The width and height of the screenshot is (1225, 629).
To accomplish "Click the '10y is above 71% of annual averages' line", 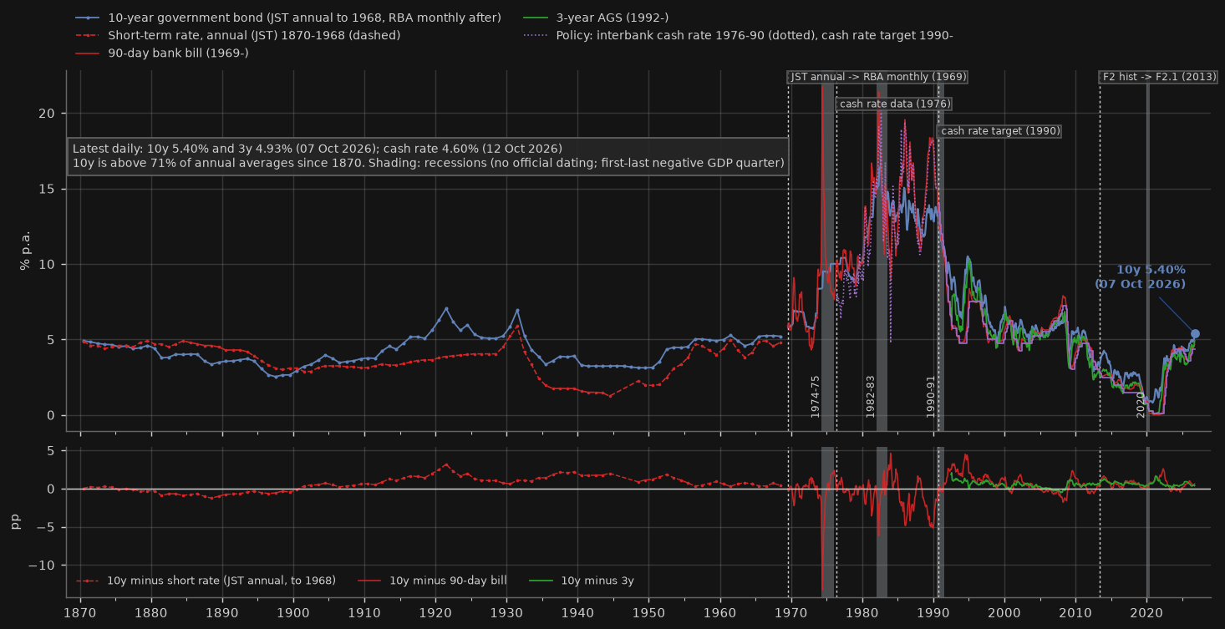I will [429, 164].
